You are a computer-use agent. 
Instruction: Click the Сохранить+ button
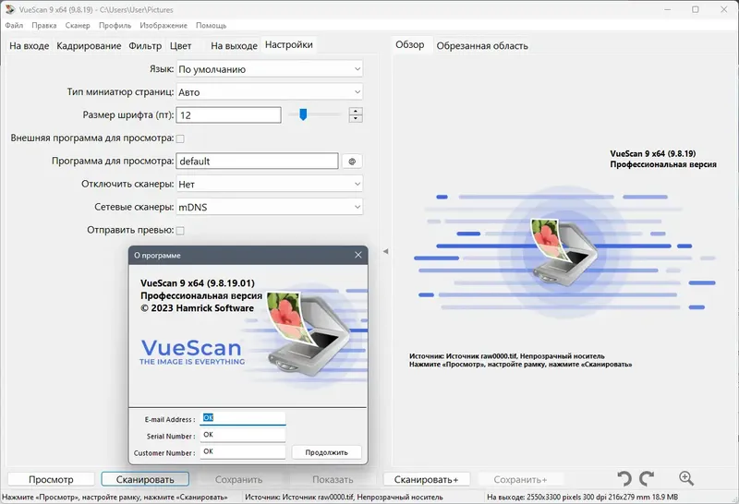click(520, 479)
